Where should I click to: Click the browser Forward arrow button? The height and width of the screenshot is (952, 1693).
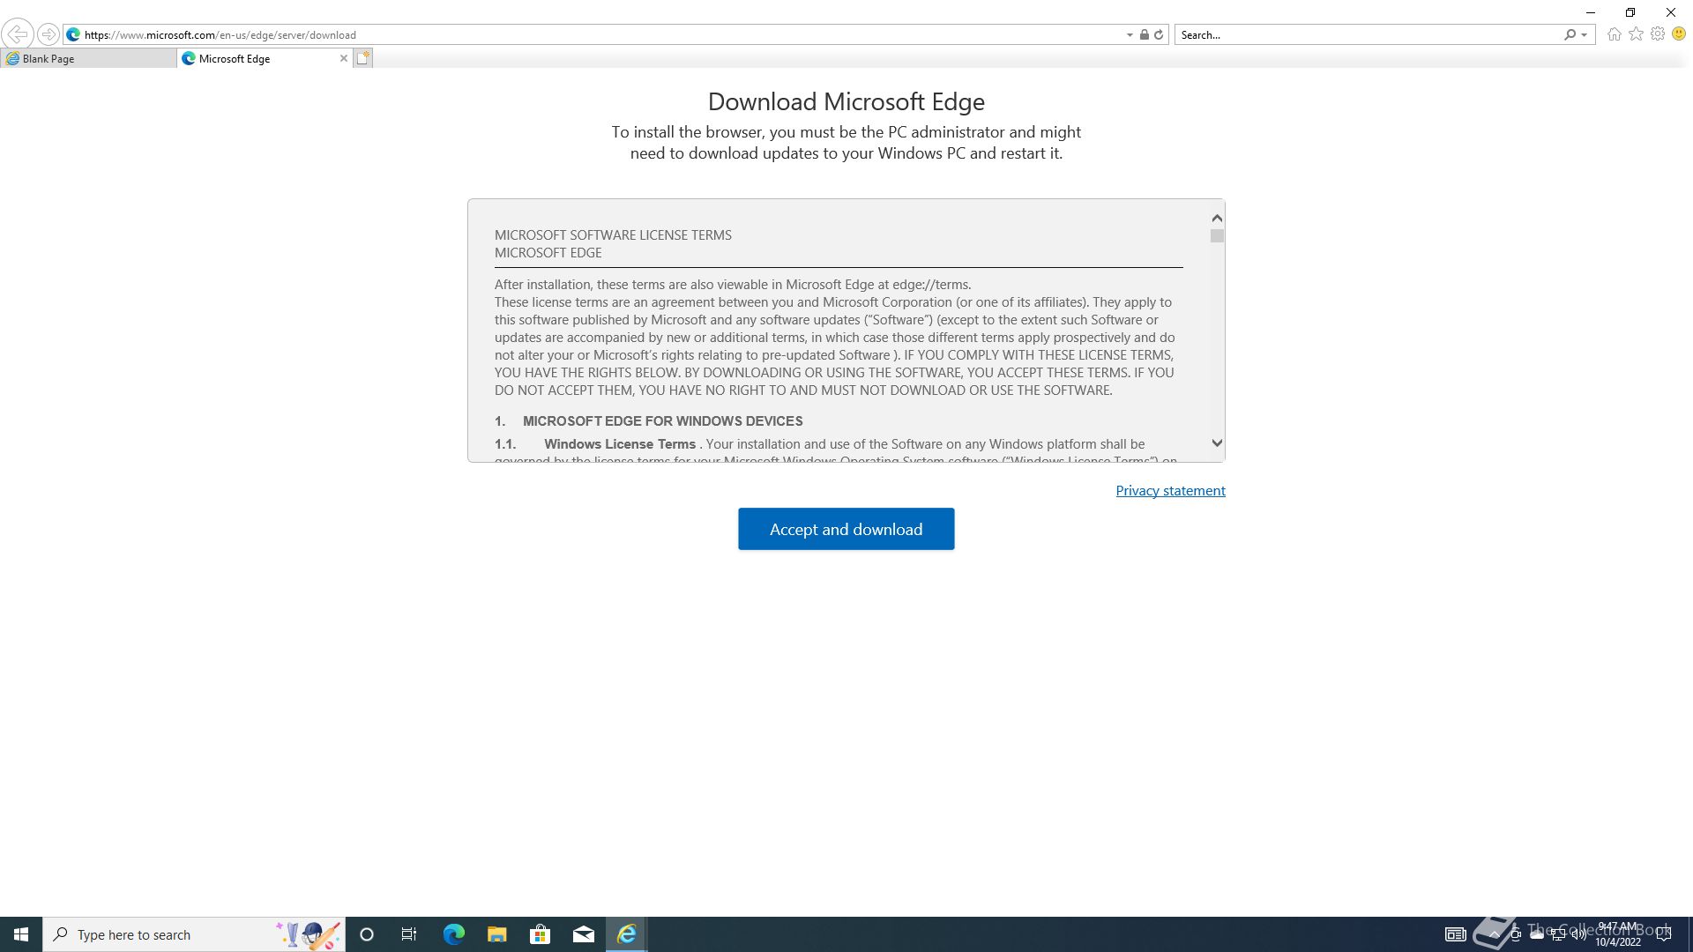(x=48, y=34)
